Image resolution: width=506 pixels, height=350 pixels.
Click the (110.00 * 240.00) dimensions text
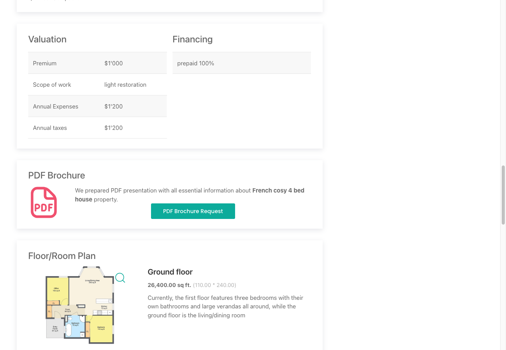(x=214, y=285)
